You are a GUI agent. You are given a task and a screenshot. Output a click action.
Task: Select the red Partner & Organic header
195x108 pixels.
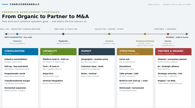(173, 52)
